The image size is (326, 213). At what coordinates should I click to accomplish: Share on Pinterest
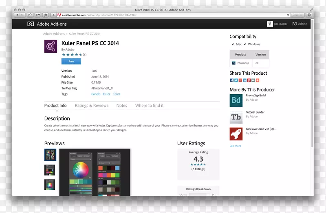[249, 80]
